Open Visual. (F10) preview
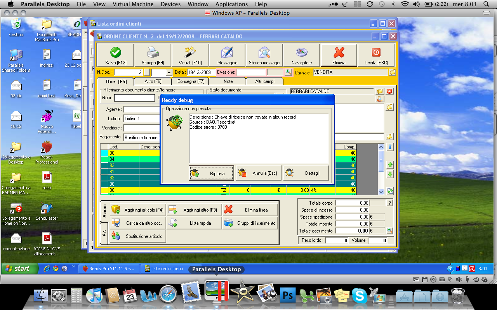497x310 pixels. pos(190,55)
